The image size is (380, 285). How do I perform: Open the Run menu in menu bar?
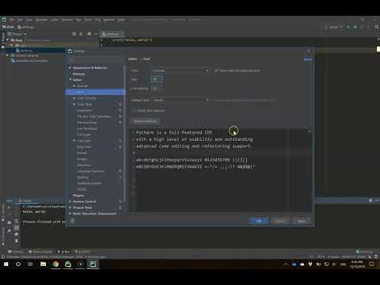(78, 20)
